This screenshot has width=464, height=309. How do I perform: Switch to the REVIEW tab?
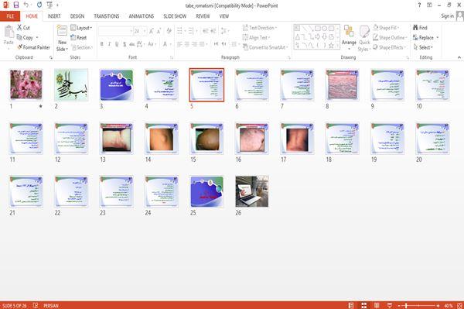point(203,16)
